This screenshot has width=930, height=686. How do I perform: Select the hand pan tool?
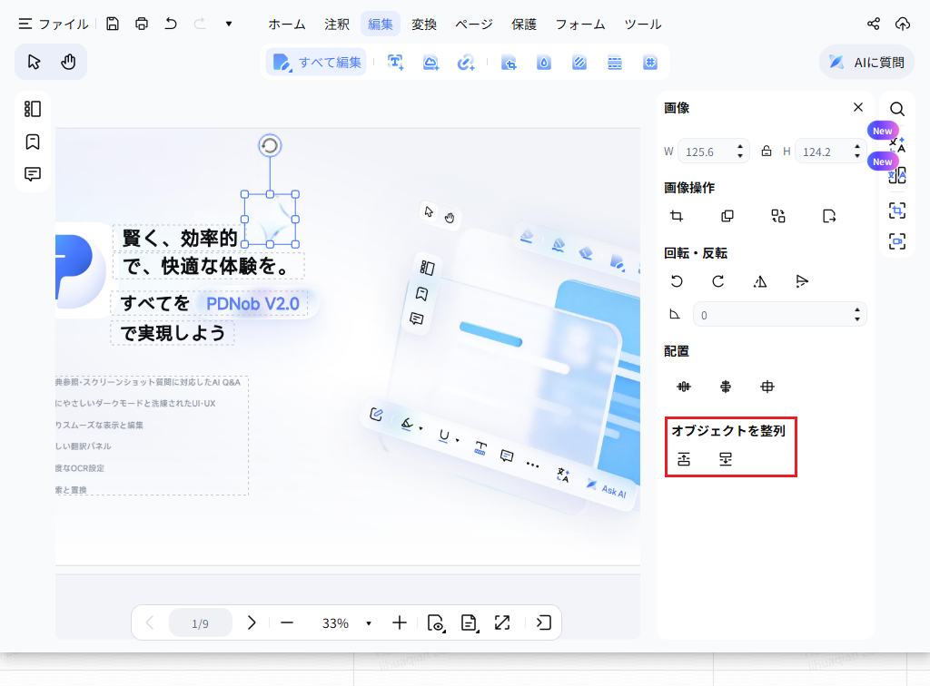(68, 62)
